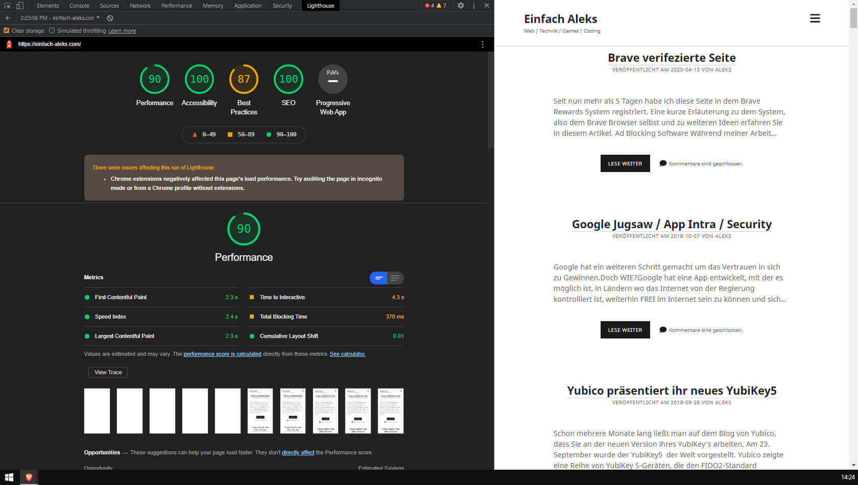Viewport: 858px width, 485px height.
Task: Click the First Contentful Paint metric row
Action: coord(161,297)
